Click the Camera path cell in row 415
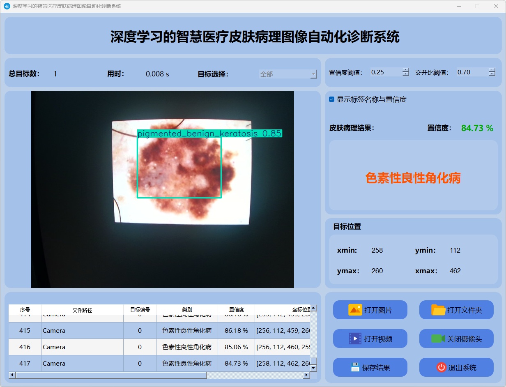The height and width of the screenshot is (387, 506). 83,330
